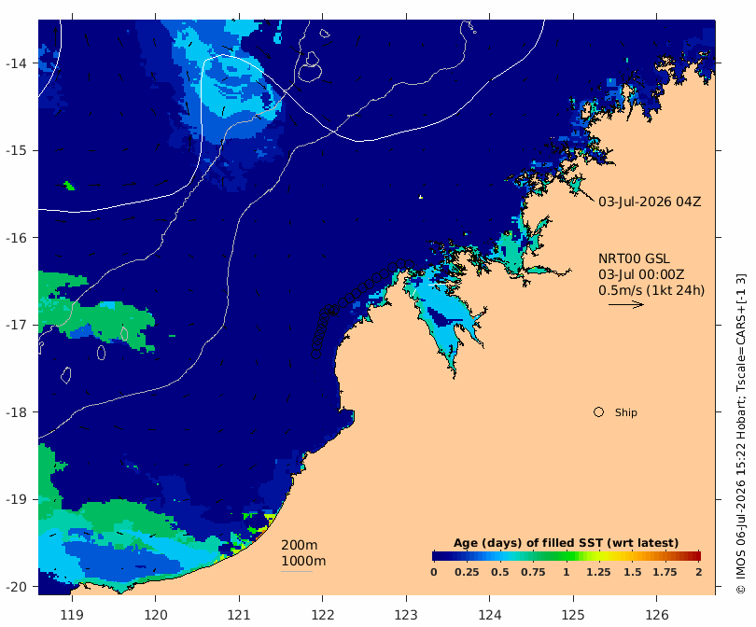Click the 126 longitude axis label
This screenshot has width=756, height=627.
pos(657,615)
